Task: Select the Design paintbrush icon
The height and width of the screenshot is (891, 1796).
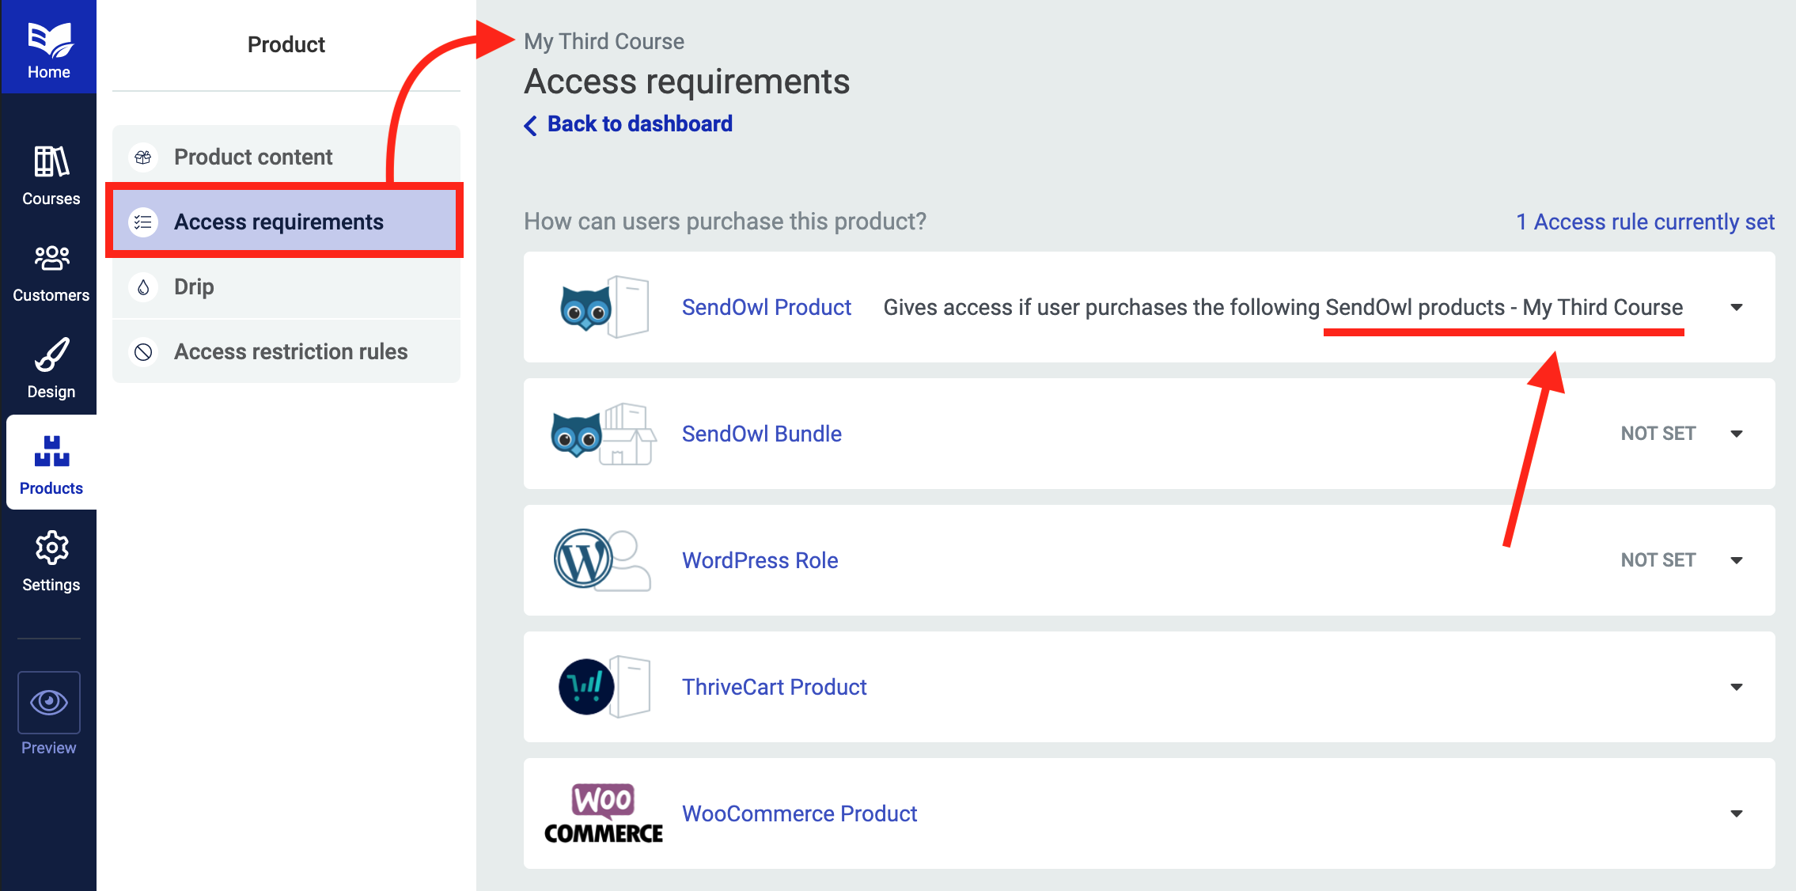Action: pos(51,355)
